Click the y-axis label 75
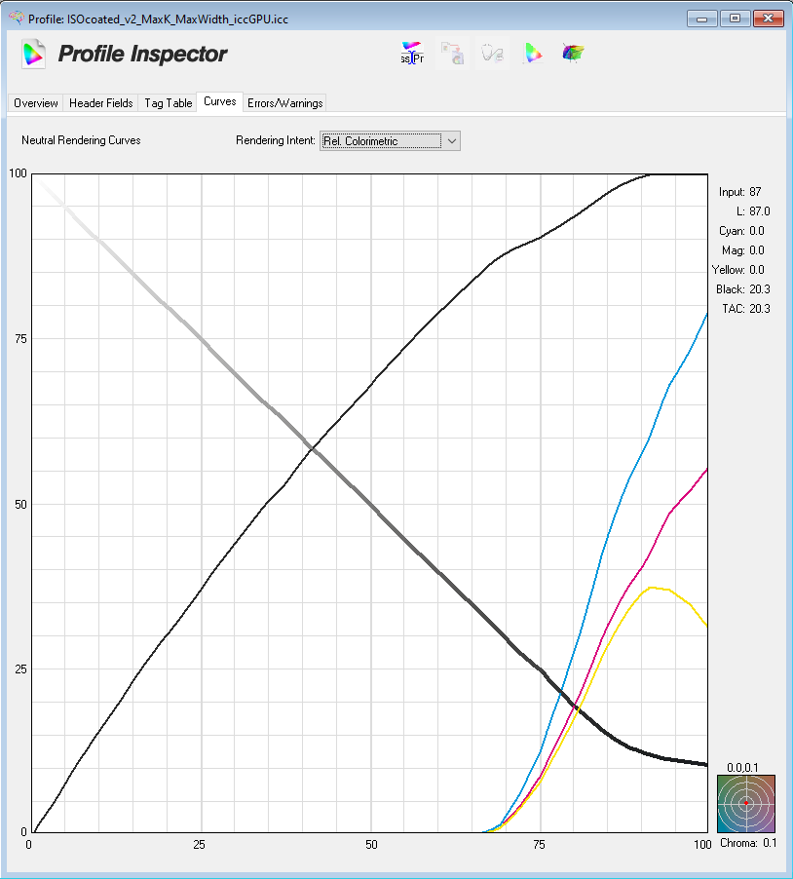This screenshot has height=879, width=793. [x=20, y=338]
